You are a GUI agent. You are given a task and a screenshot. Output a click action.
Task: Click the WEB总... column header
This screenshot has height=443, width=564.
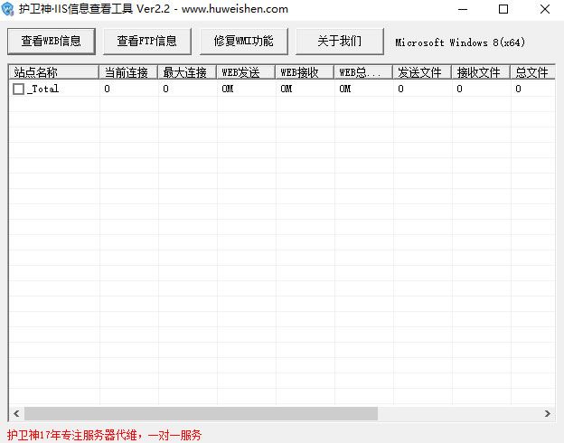pyautogui.click(x=363, y=72)
